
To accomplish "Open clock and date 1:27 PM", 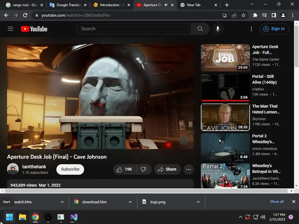I will click(x=277, y=217).
